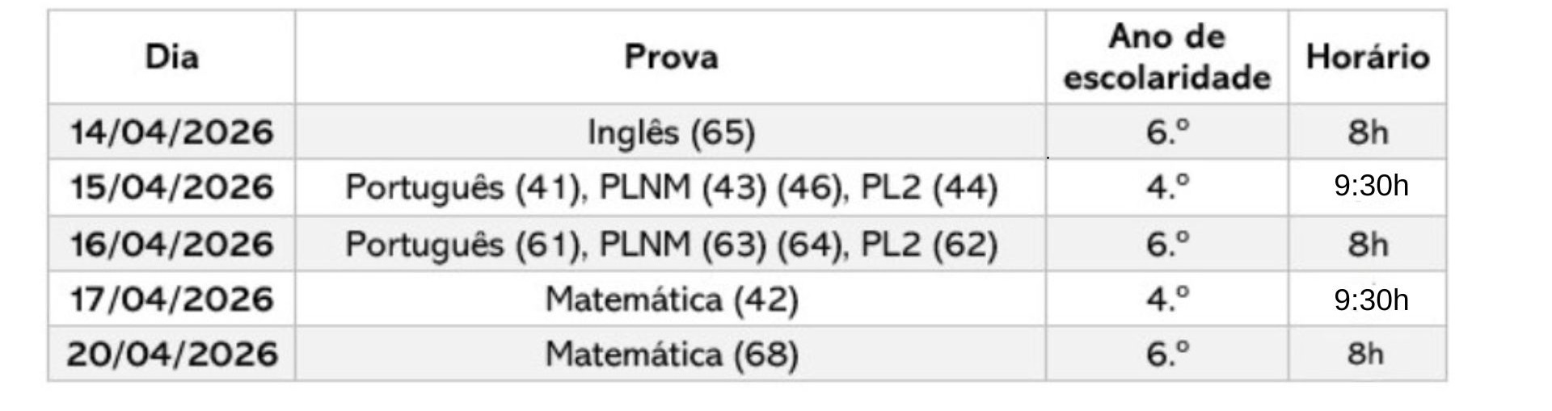Click the 8h time for Inglês (65)
Image resolution: width=1552 pixels, height=411 pixels.
tap(1367, 132)
